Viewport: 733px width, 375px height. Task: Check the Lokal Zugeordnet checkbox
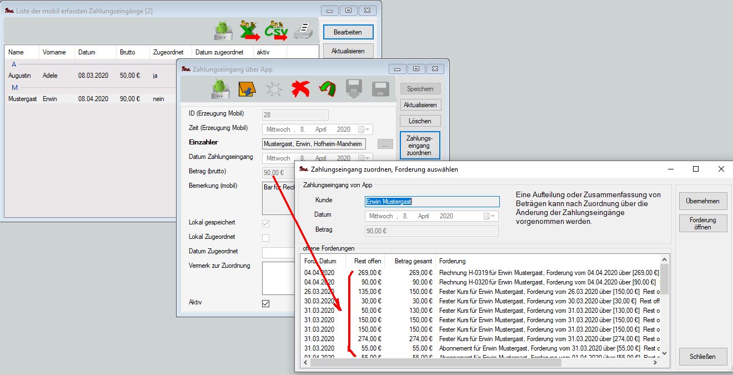[265, 238]
